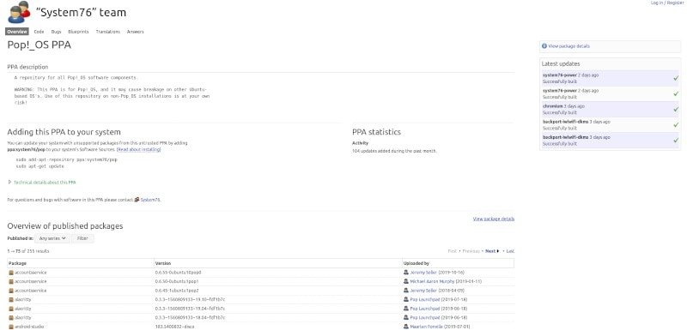Click the Latest updates heading
The image size is (687, 330).
click(561, 63)
